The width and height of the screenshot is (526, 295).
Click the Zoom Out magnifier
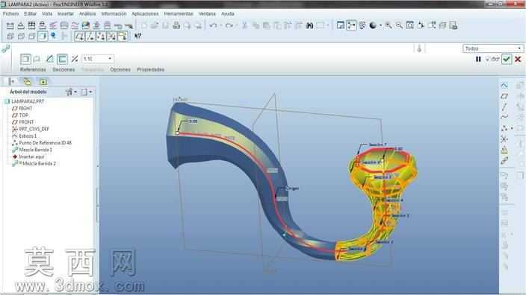pos(399,25)
